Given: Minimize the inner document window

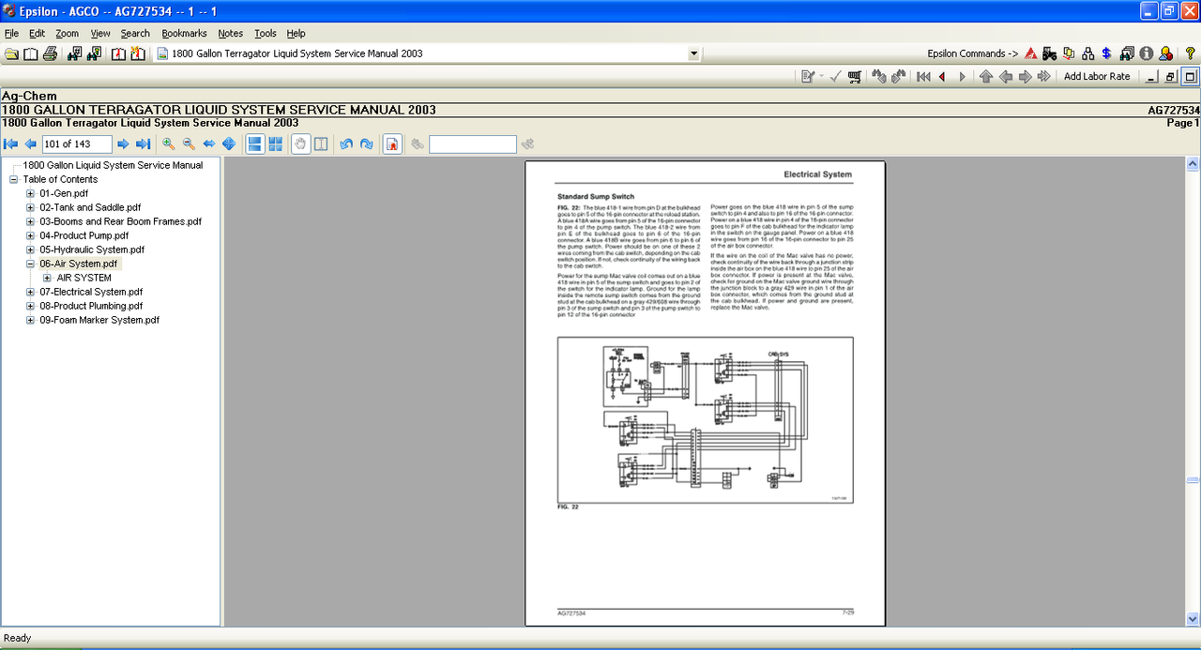Looking at the screenshot, I should click(x=1153, y=77).
